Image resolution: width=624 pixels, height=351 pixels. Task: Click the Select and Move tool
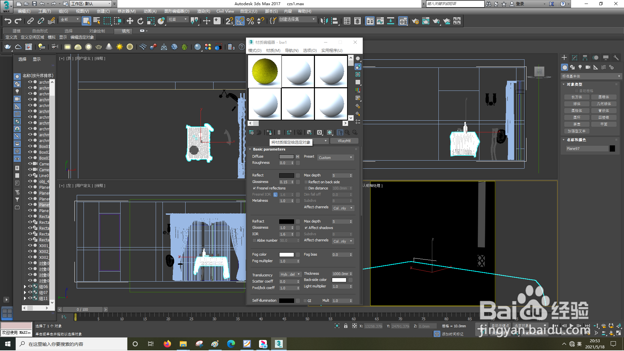(130, 21)
